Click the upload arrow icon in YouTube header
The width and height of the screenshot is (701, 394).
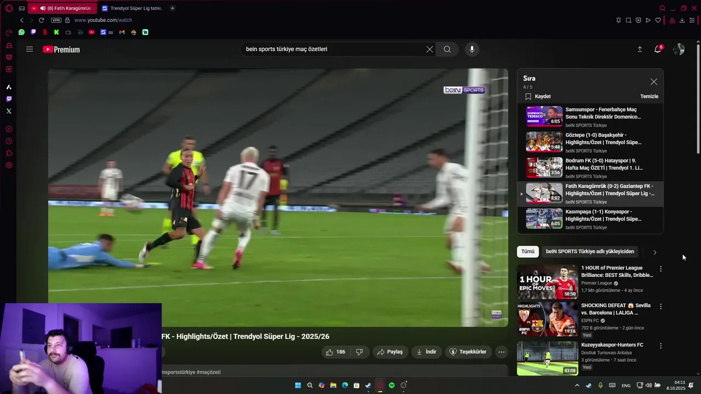point(640,49)
